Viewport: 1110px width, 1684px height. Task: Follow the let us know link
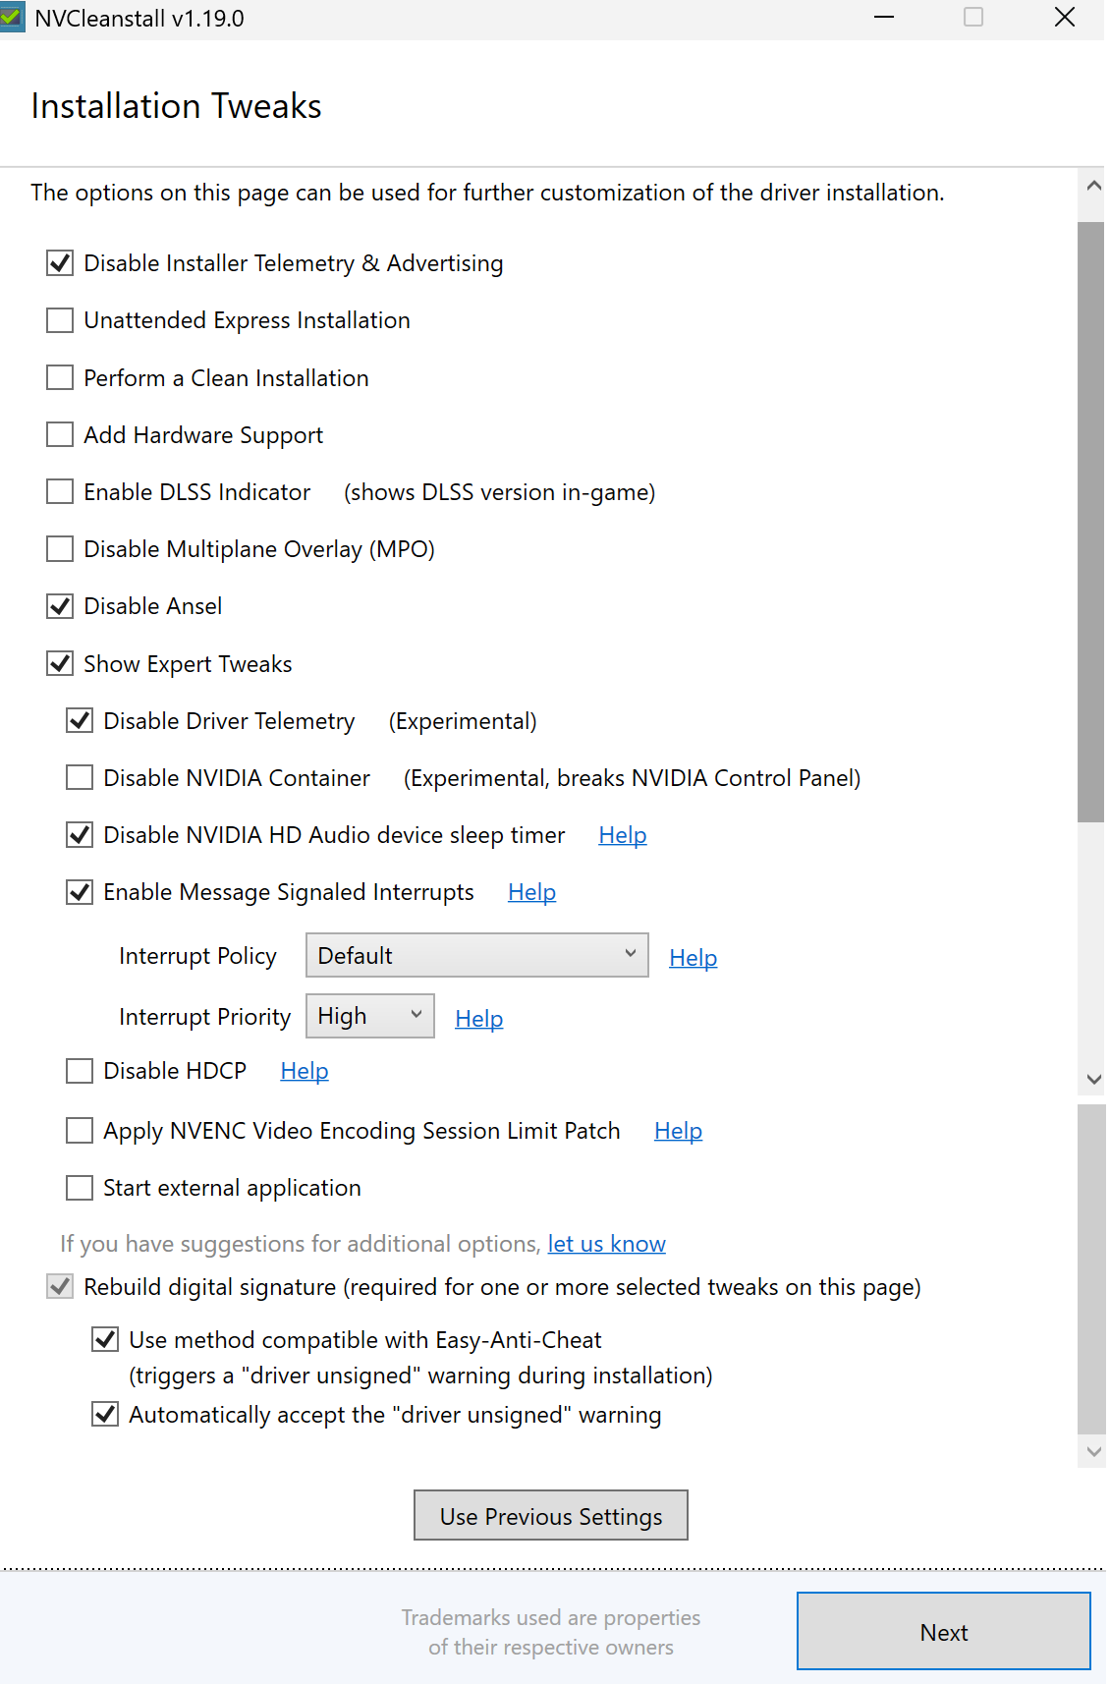coord(607,1244)
